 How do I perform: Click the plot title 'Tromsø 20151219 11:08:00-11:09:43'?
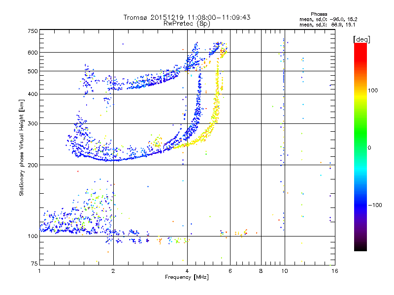coord(187,17)
